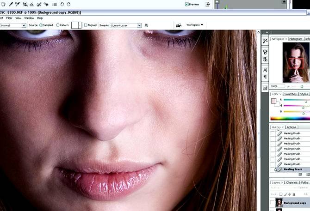Click the foreground color swatch in Color panel
The width and height of the screenshot is (310, 211).
pos(274,101)
